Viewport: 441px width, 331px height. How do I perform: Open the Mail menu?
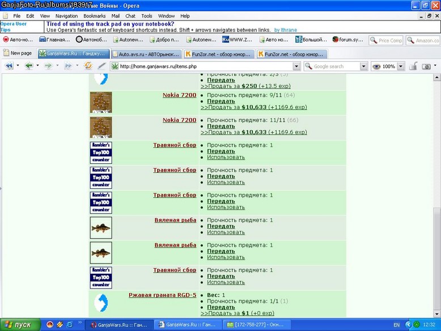tap(115, 16)
